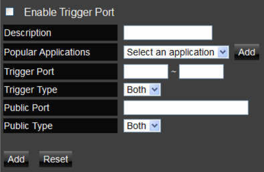Click the arrow on the Popular Applications combo box

[223, 52]
